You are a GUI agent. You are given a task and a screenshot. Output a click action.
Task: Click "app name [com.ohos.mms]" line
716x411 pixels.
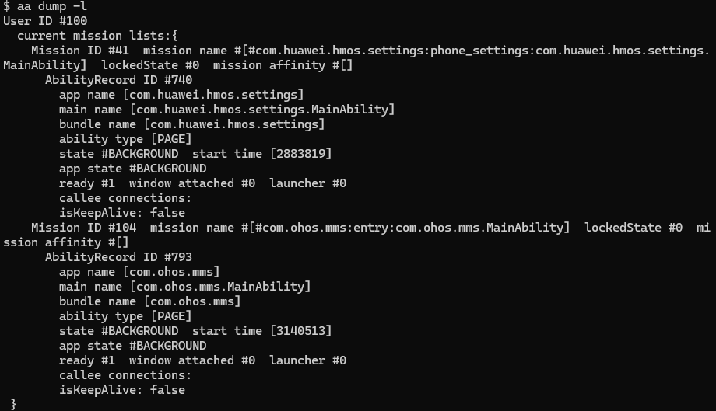click(139, 272)
